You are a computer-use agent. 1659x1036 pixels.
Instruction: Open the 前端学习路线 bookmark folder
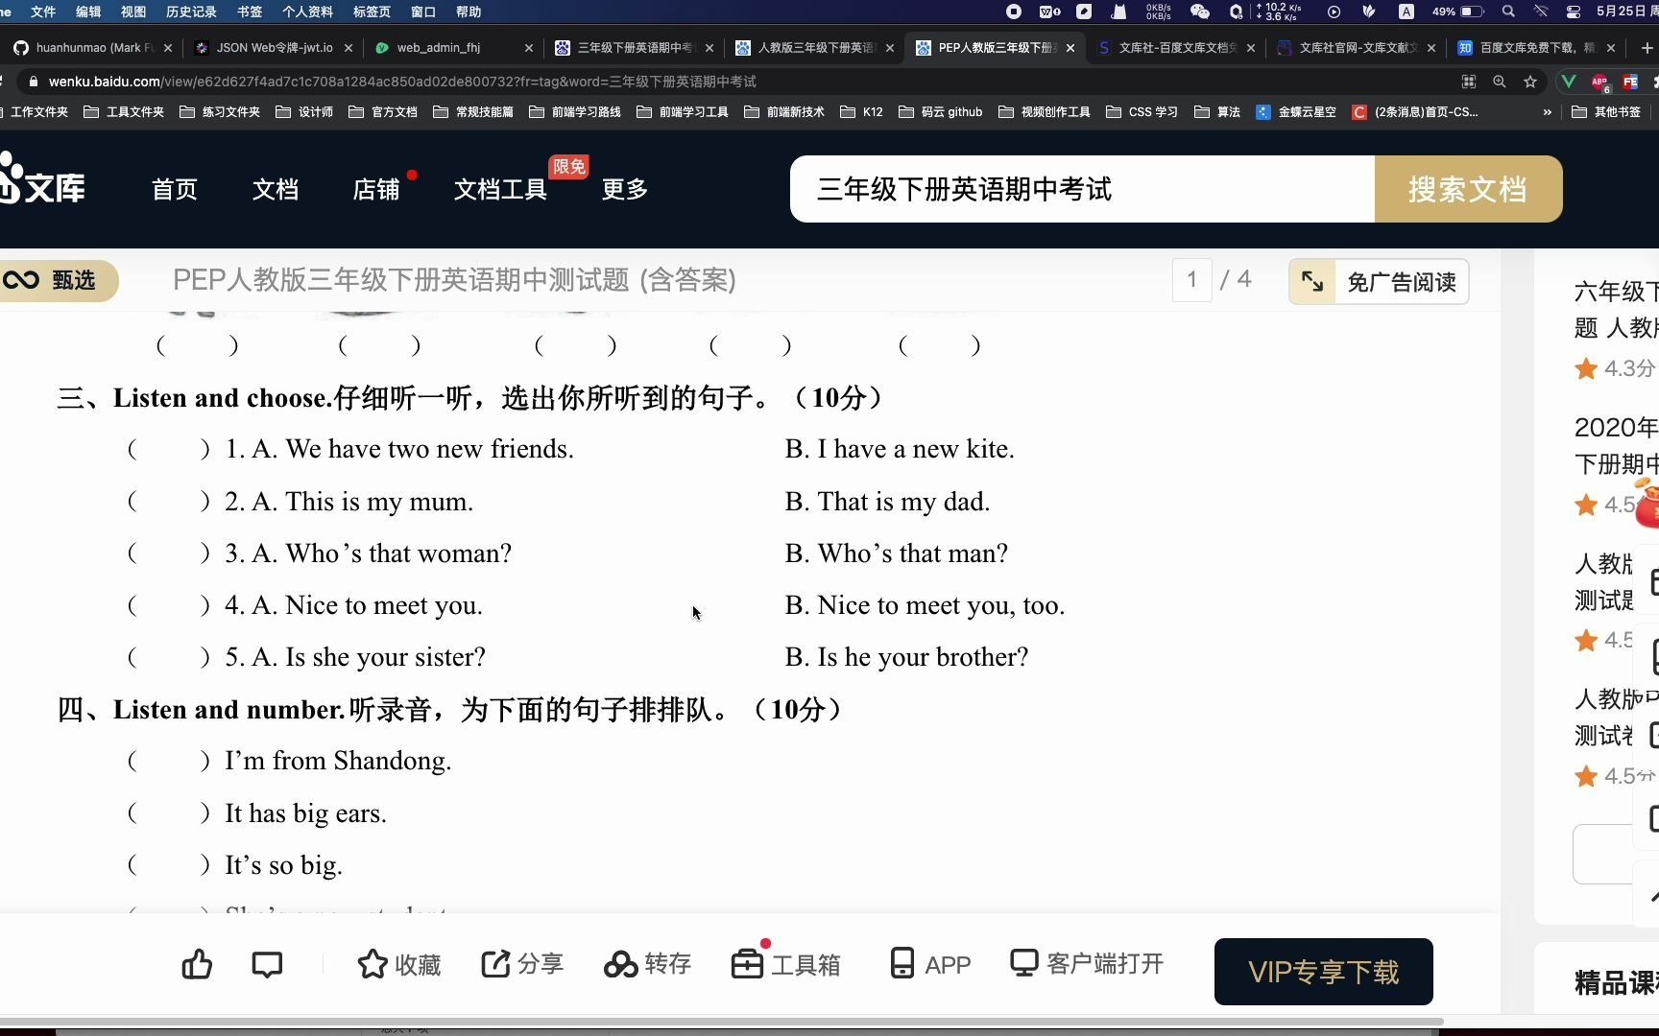(x=575, y=112)
